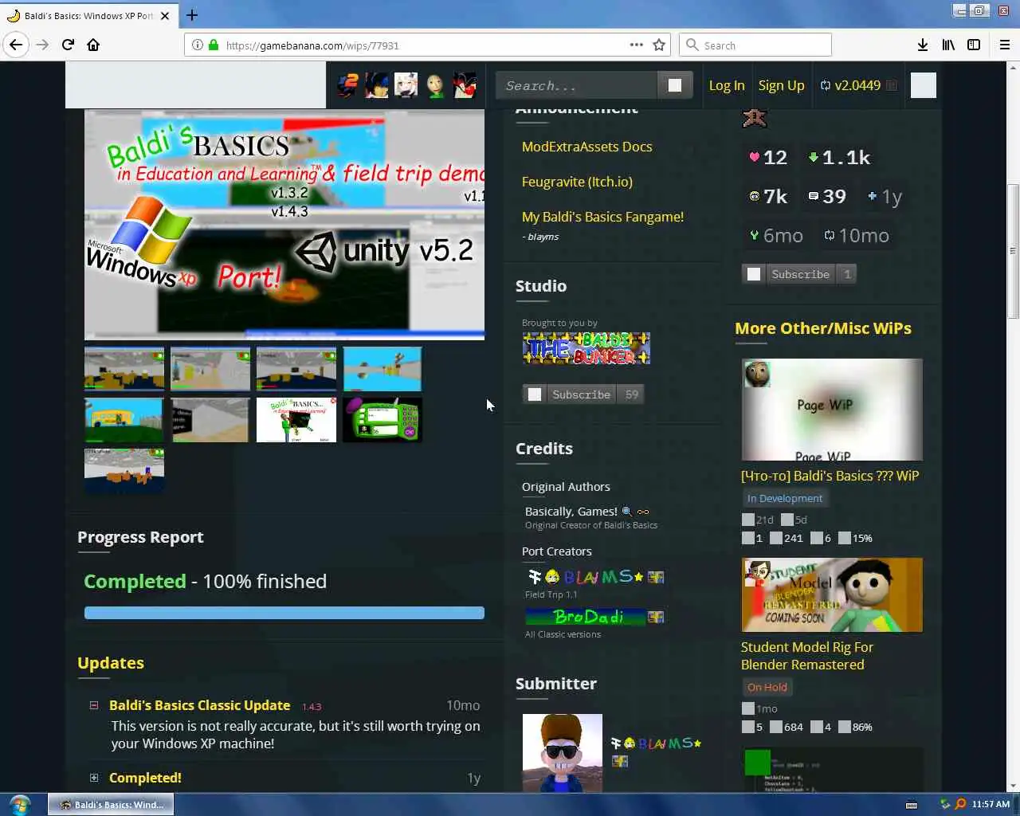1020x816 pixels.
Task: Select the Baldi's Basics taskbar window button
Action: (x=111, y=804)
